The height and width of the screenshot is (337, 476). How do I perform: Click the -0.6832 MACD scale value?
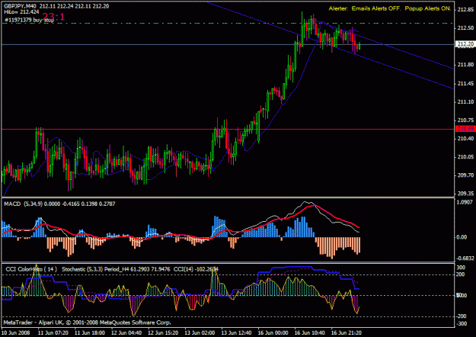(465, 258)
